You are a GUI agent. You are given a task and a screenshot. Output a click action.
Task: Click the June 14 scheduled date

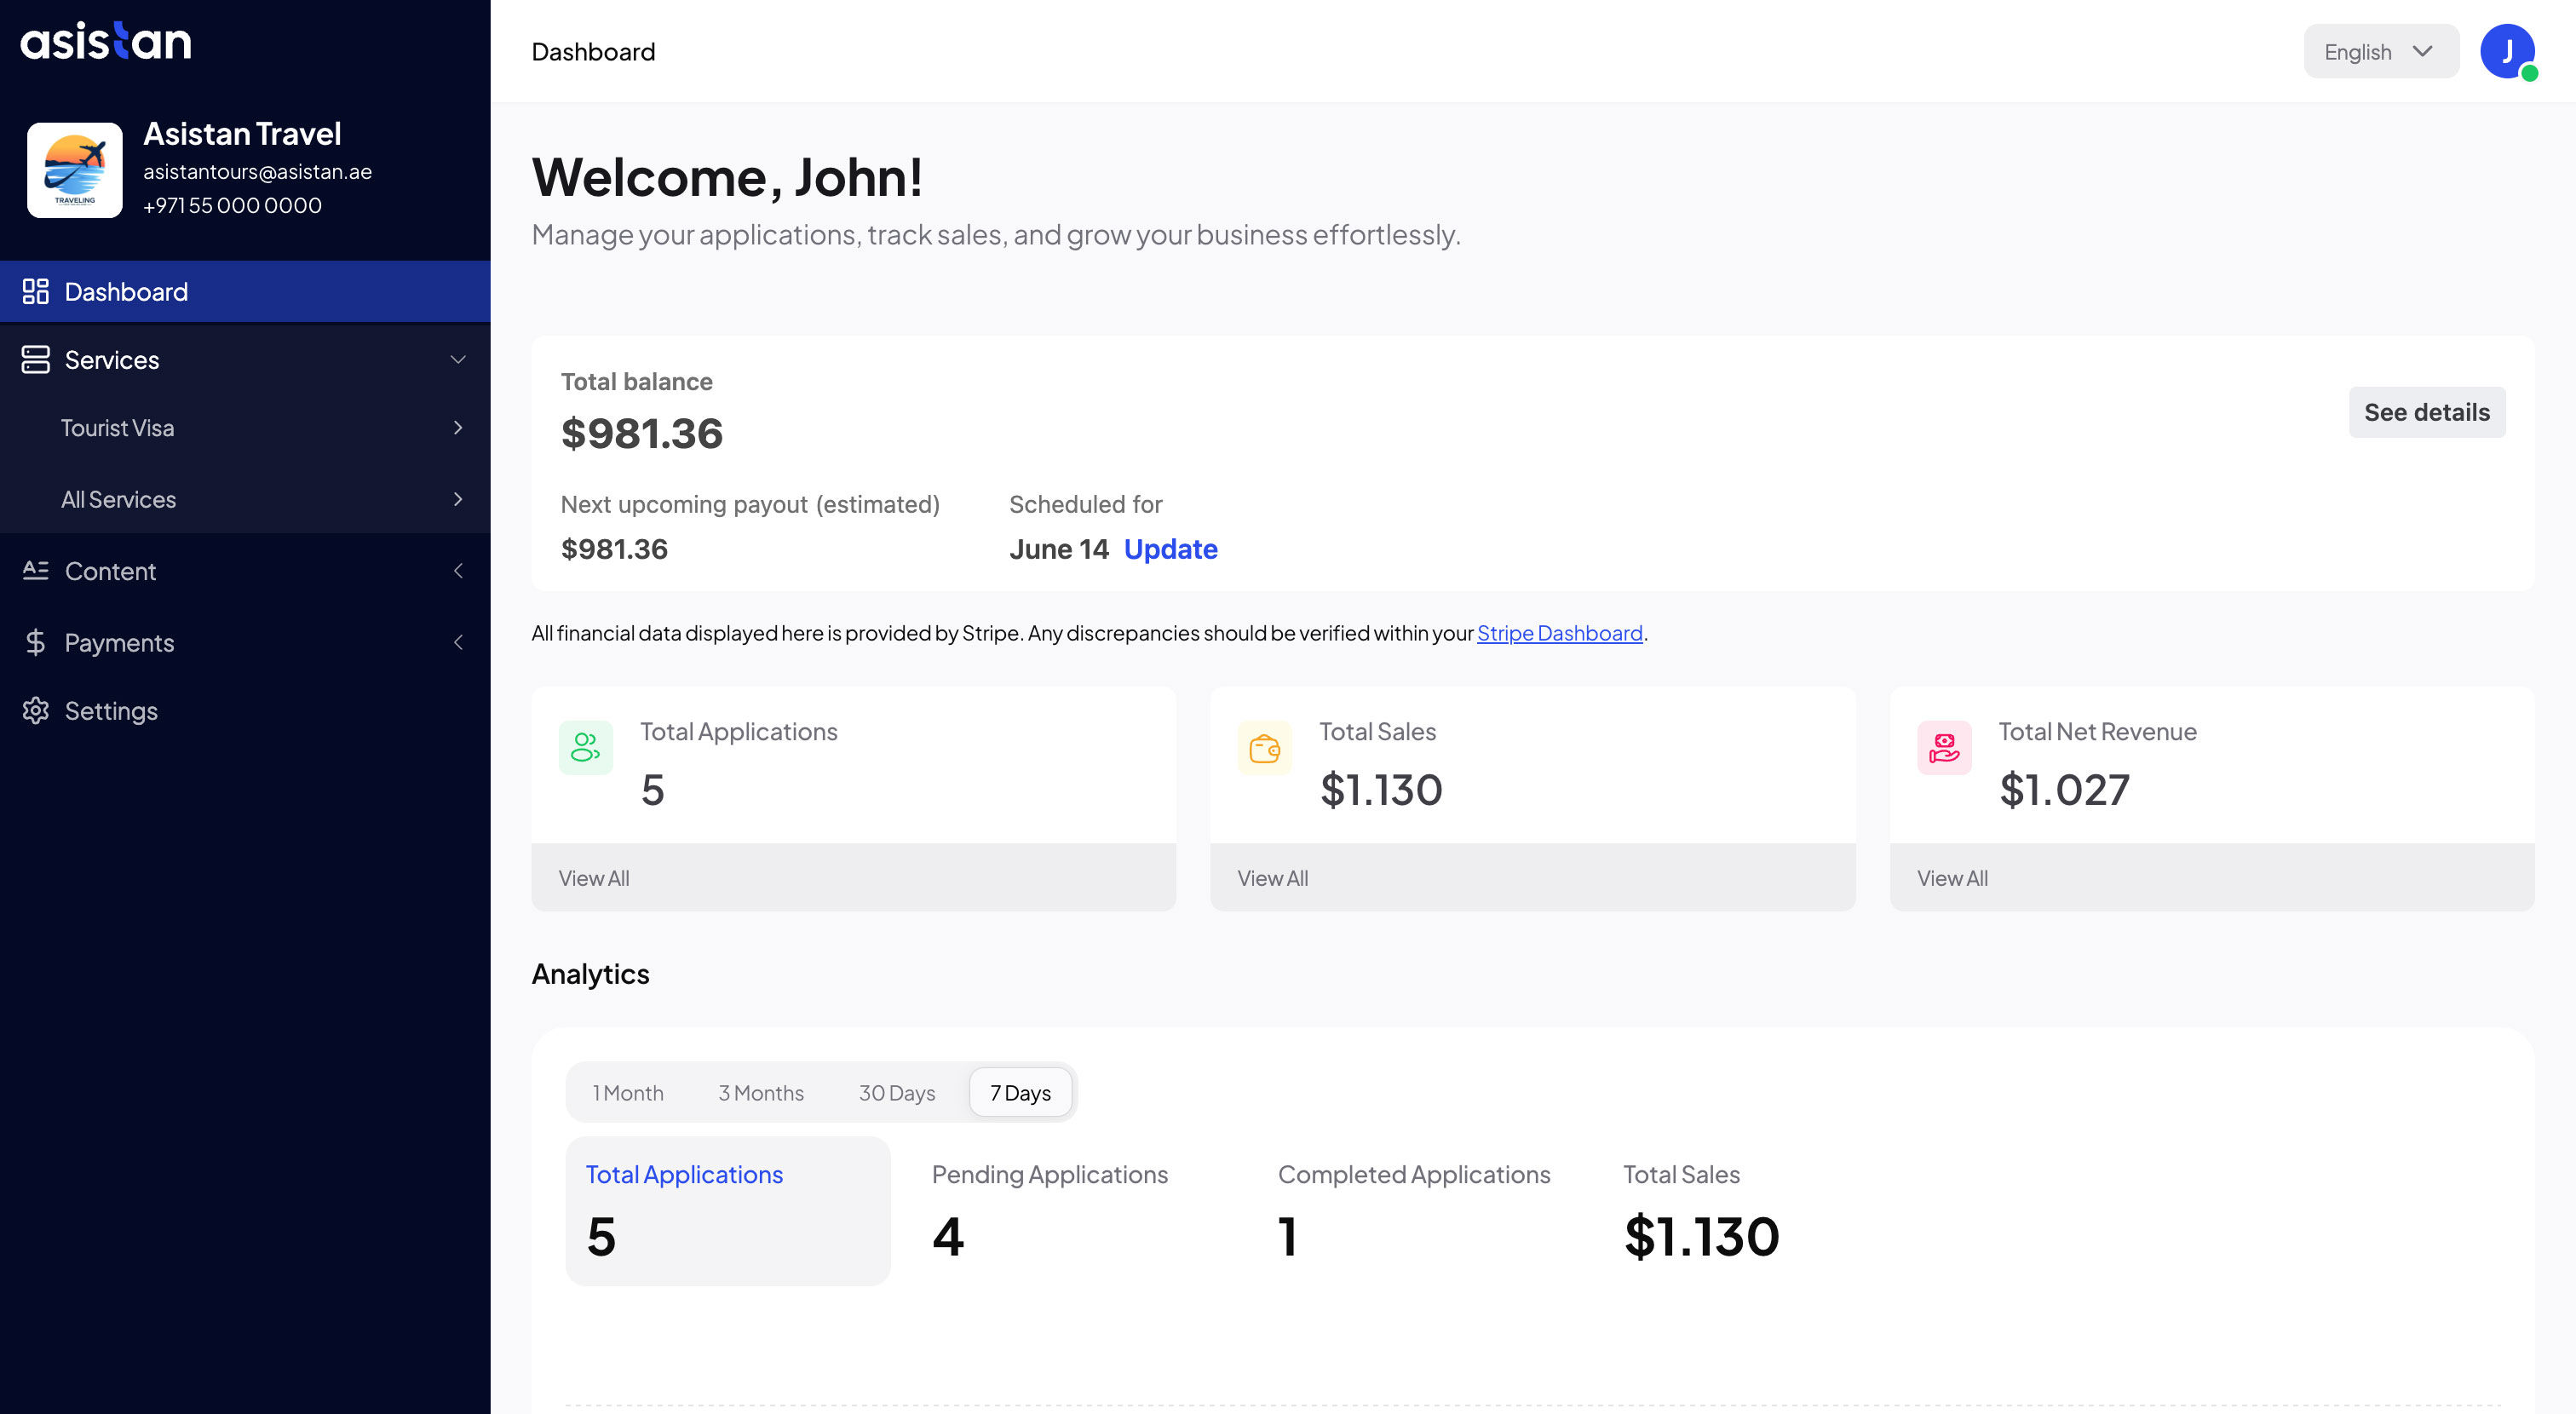coord(1058,549)
